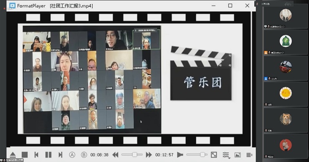Viewport: 309px width, 162px height.
Task: Adjust the volume slider handle
Action: point(203,155)
